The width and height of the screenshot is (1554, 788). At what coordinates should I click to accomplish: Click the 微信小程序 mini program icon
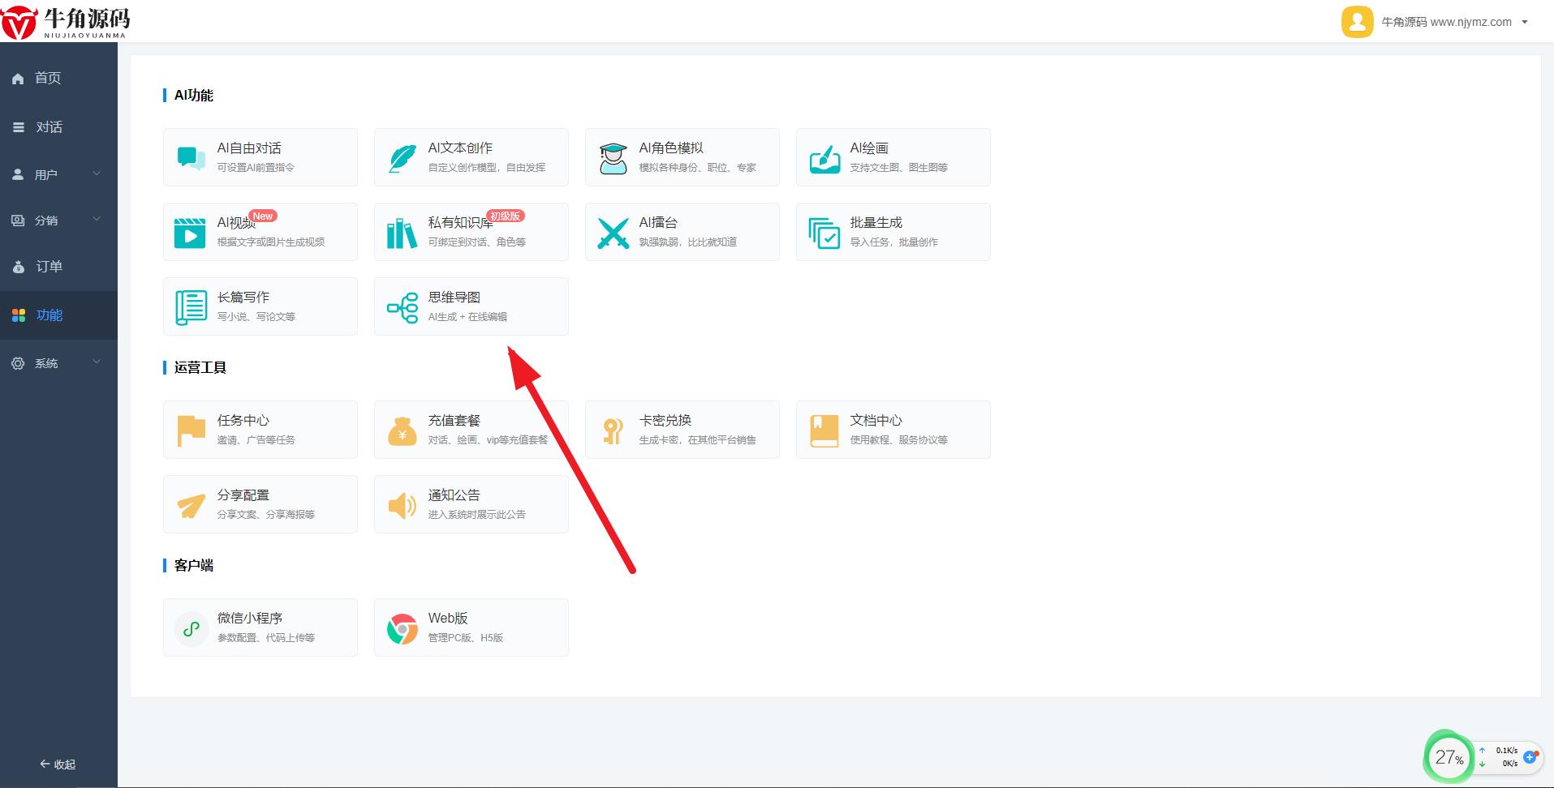[192, 627]
